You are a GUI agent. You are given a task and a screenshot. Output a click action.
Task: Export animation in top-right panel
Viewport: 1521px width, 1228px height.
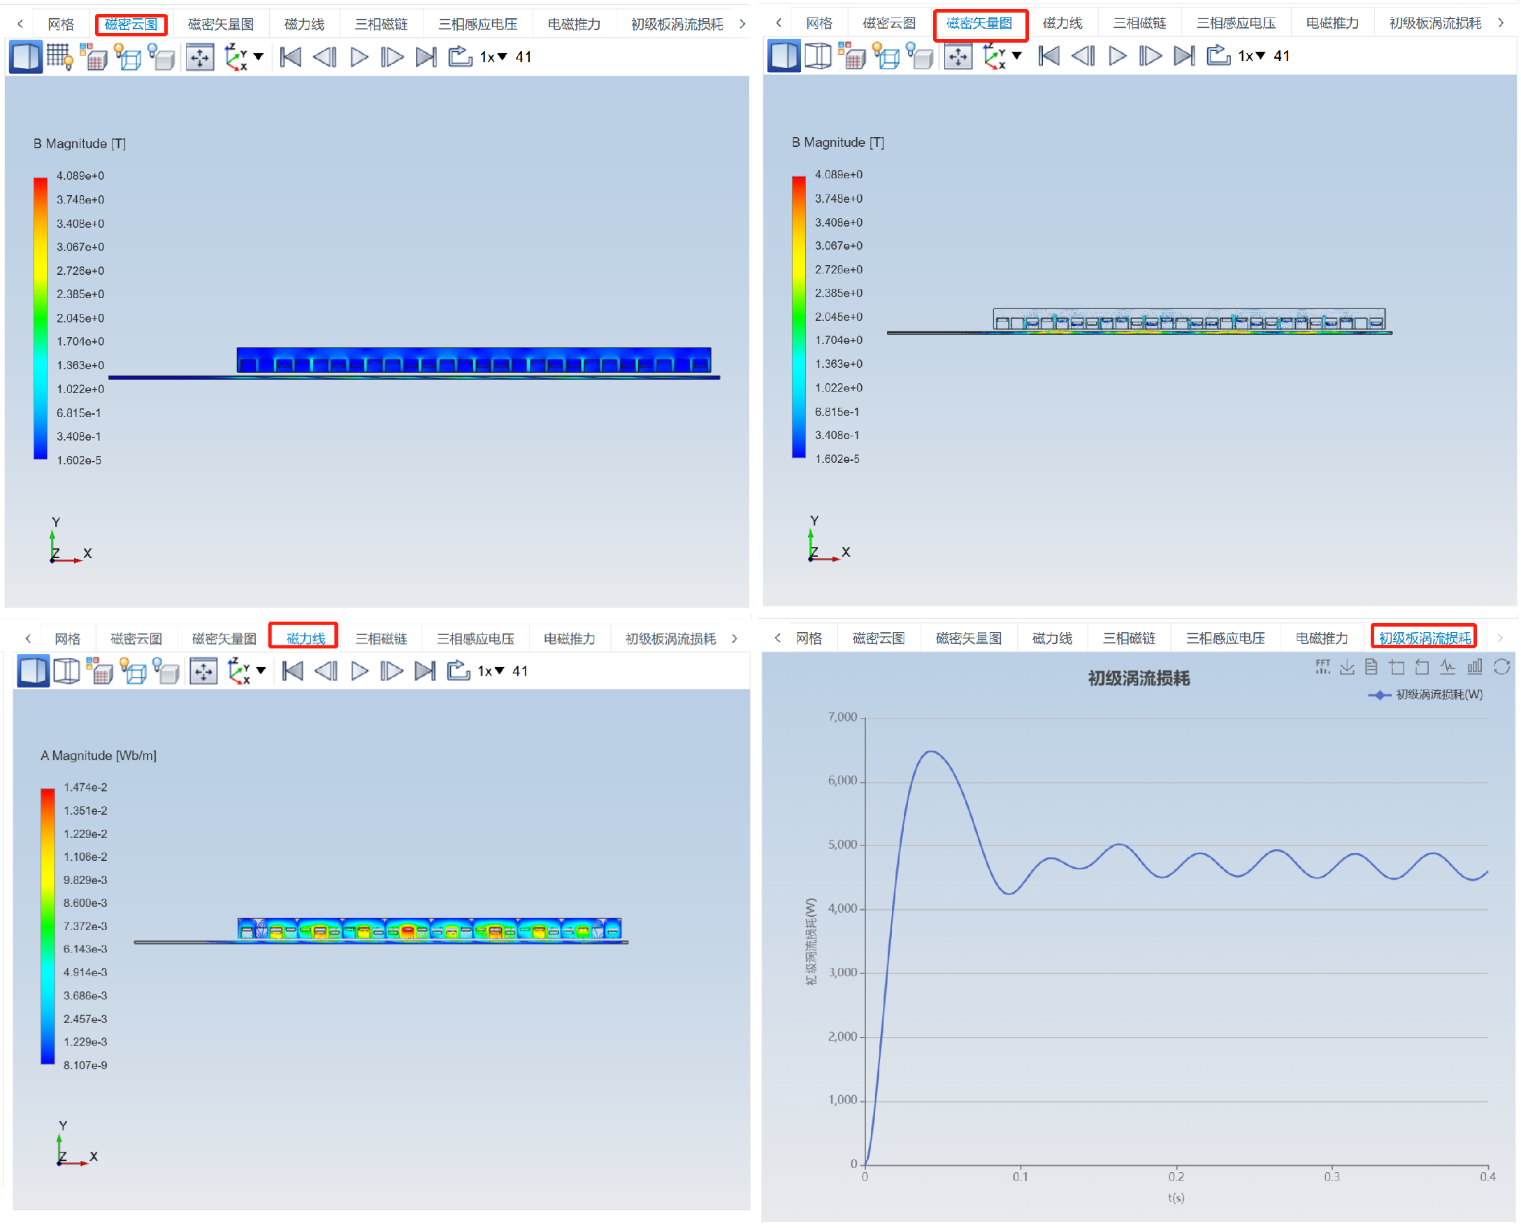(x=1218, y=56)
